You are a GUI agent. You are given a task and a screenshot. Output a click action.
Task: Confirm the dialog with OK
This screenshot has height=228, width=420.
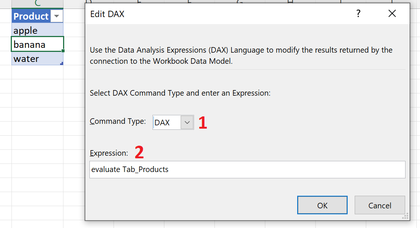pyautogui.click(x=322, y=205)
